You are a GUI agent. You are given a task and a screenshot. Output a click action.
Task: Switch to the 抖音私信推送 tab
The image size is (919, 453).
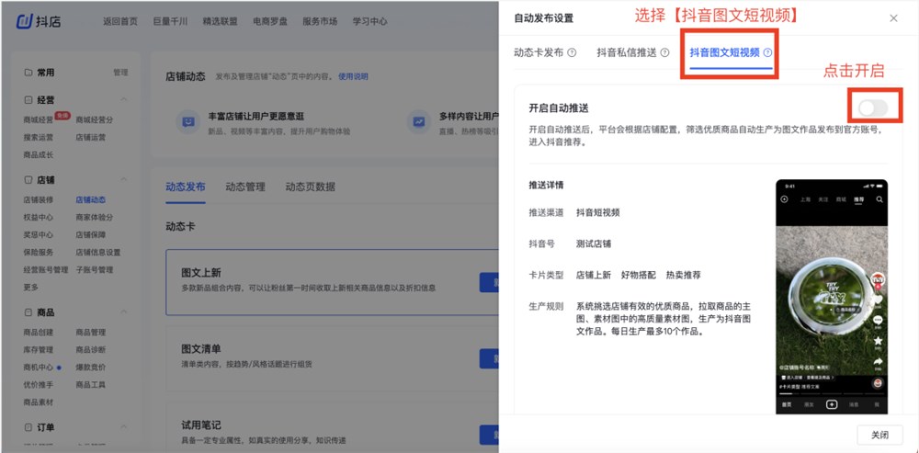626,52
